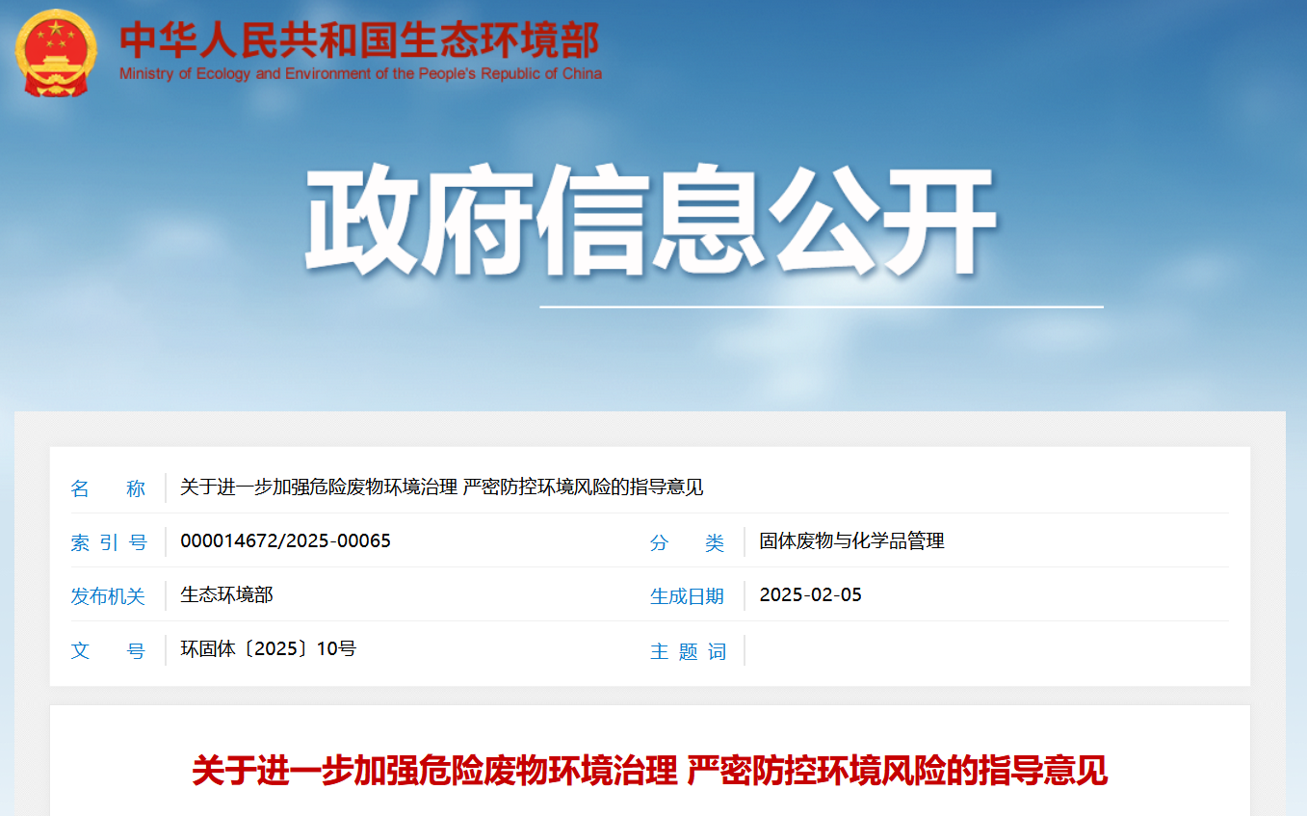
Task: Open the 中华人民共和国生态环境部 site title
Action: [x=359, y=39]
